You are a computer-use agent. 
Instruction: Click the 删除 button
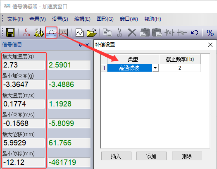click(187, 156)
